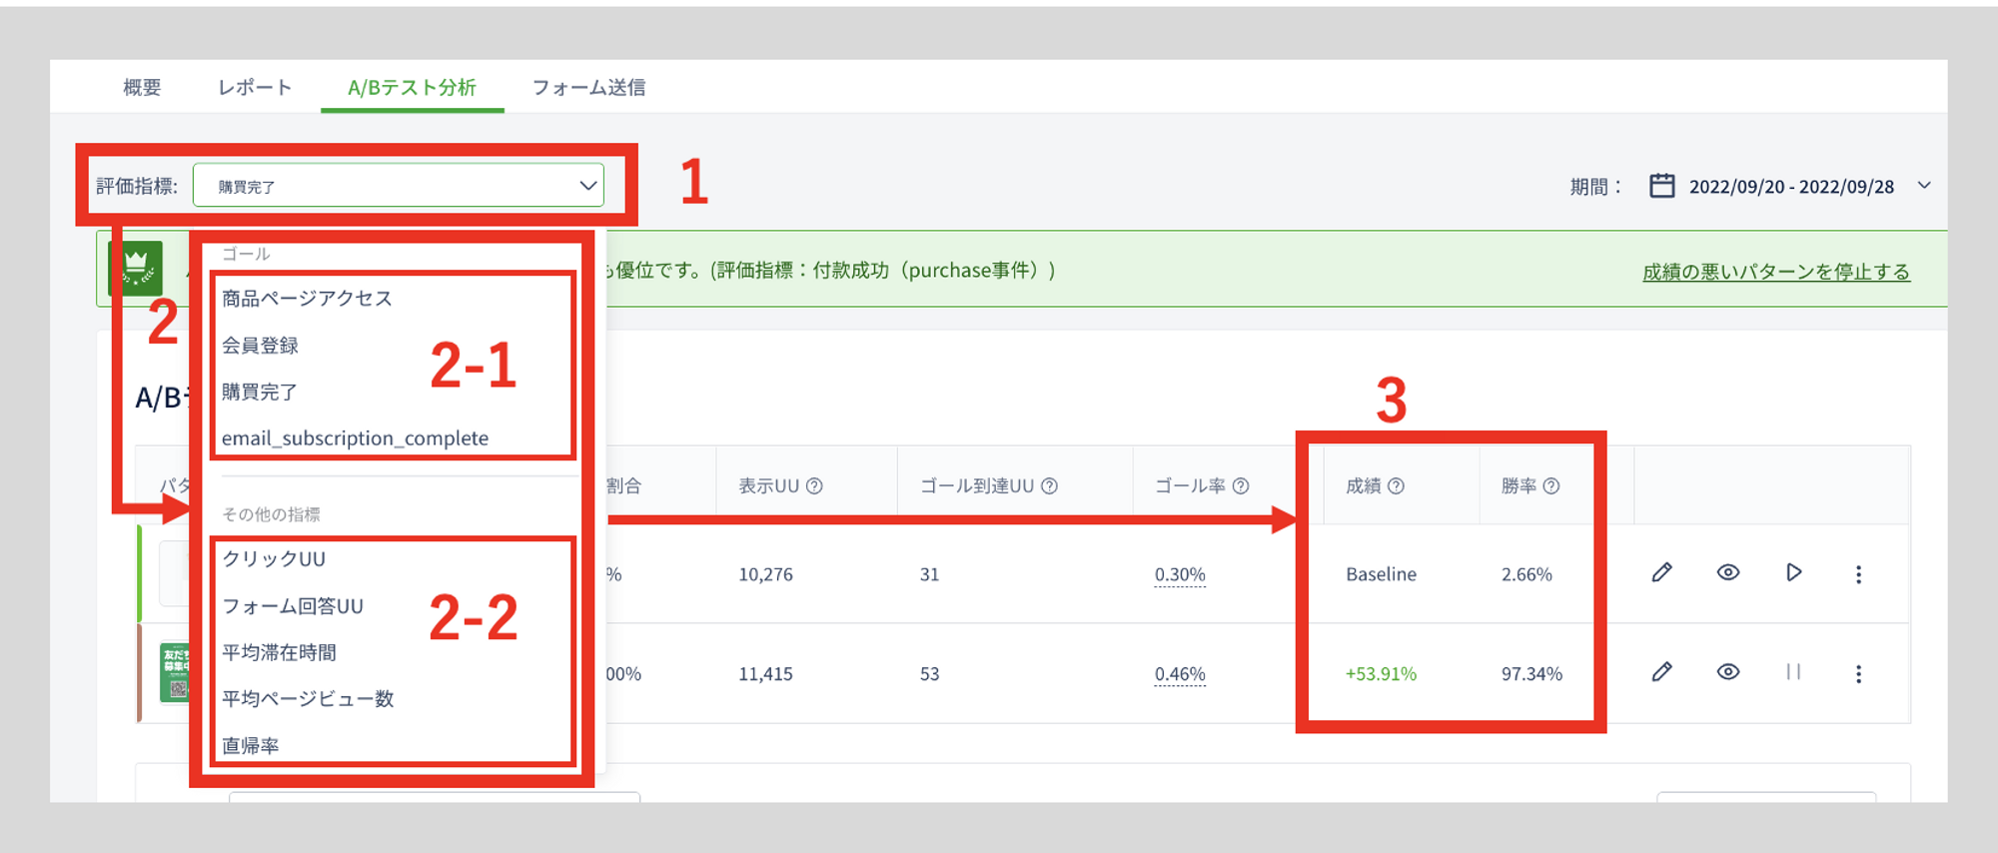Image resolution: width=1998 pixels, height=853 pixels.
Task: Click the pencil edit icon in +53.91% row
Action: (1661, 672)
